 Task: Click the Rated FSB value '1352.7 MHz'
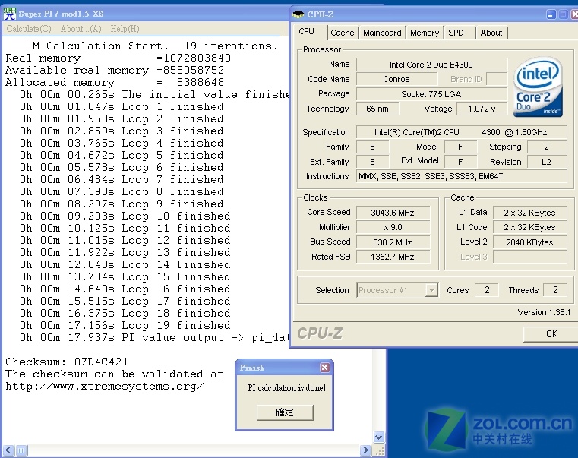(393, 257)
